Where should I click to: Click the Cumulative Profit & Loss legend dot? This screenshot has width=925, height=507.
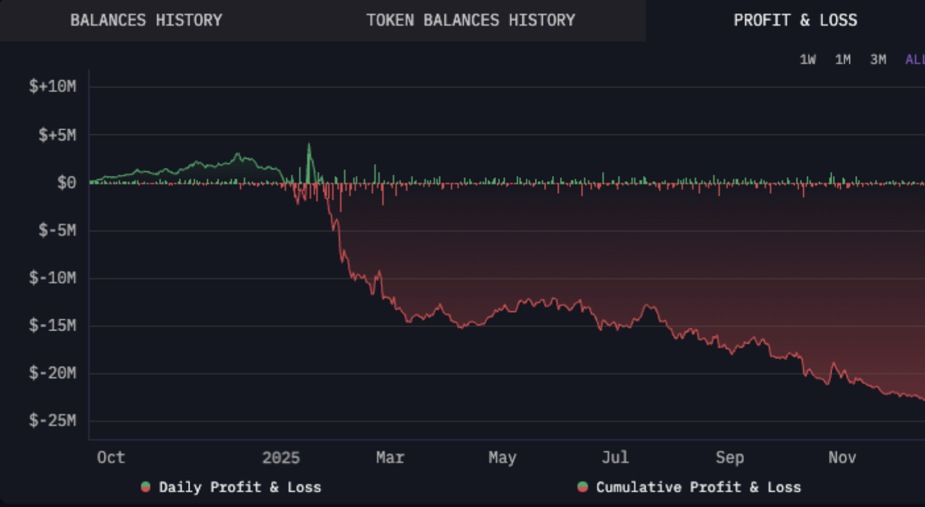tap(582, 487)
